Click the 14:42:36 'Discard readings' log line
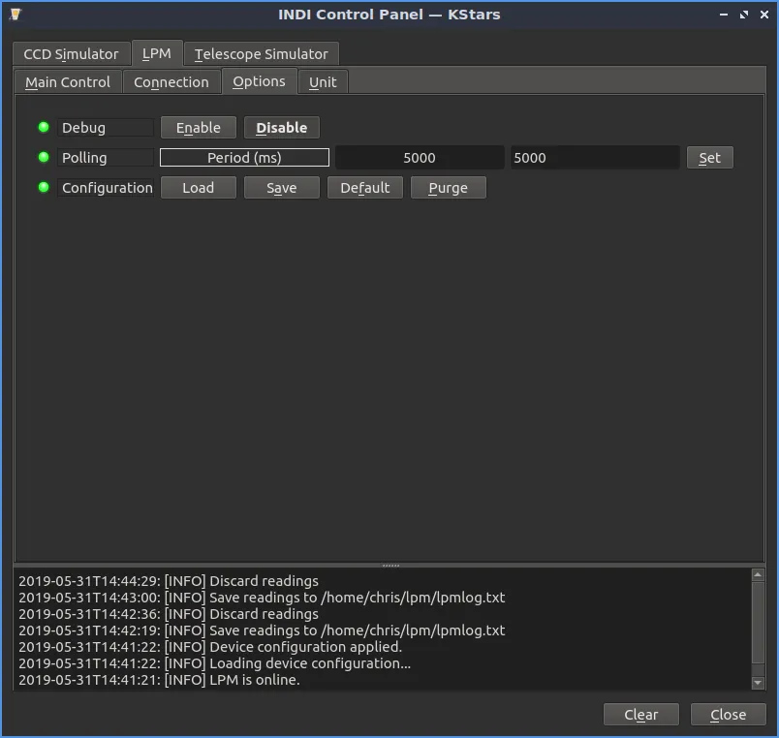The height and width of the screenshot is (738, 779). (169, 614)
